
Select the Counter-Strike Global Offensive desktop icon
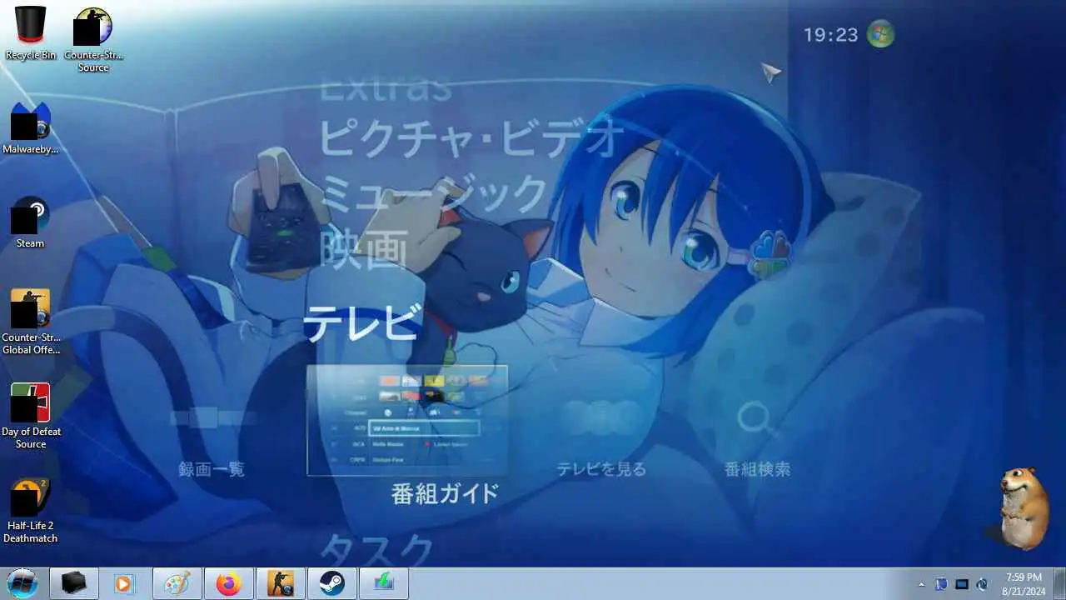pos(30,322)
